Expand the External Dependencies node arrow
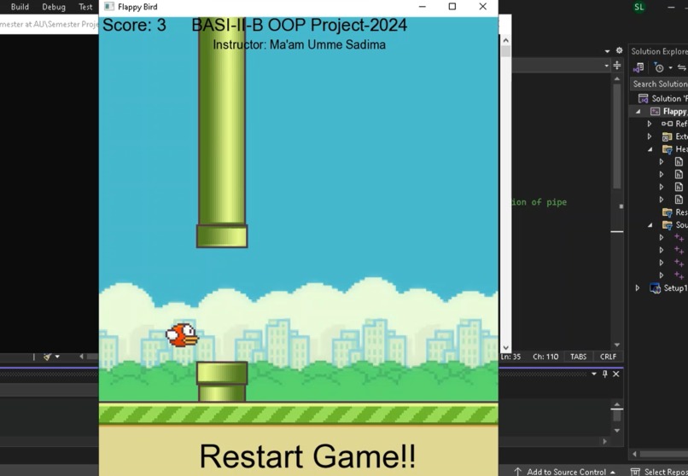 point(650,136)
